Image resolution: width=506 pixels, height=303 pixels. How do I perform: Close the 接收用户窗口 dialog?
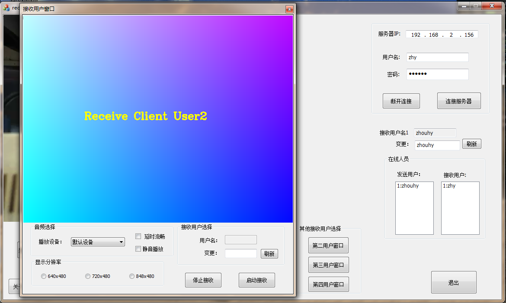click(289, 9)
